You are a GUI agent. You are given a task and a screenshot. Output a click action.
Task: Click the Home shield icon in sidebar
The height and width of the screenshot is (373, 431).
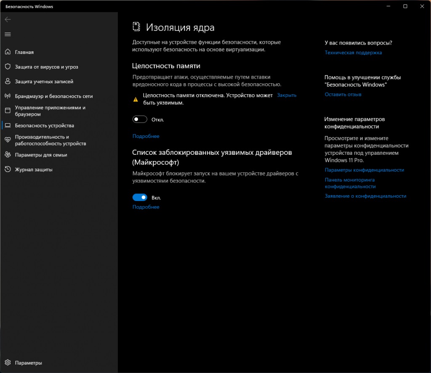point(8,52)
